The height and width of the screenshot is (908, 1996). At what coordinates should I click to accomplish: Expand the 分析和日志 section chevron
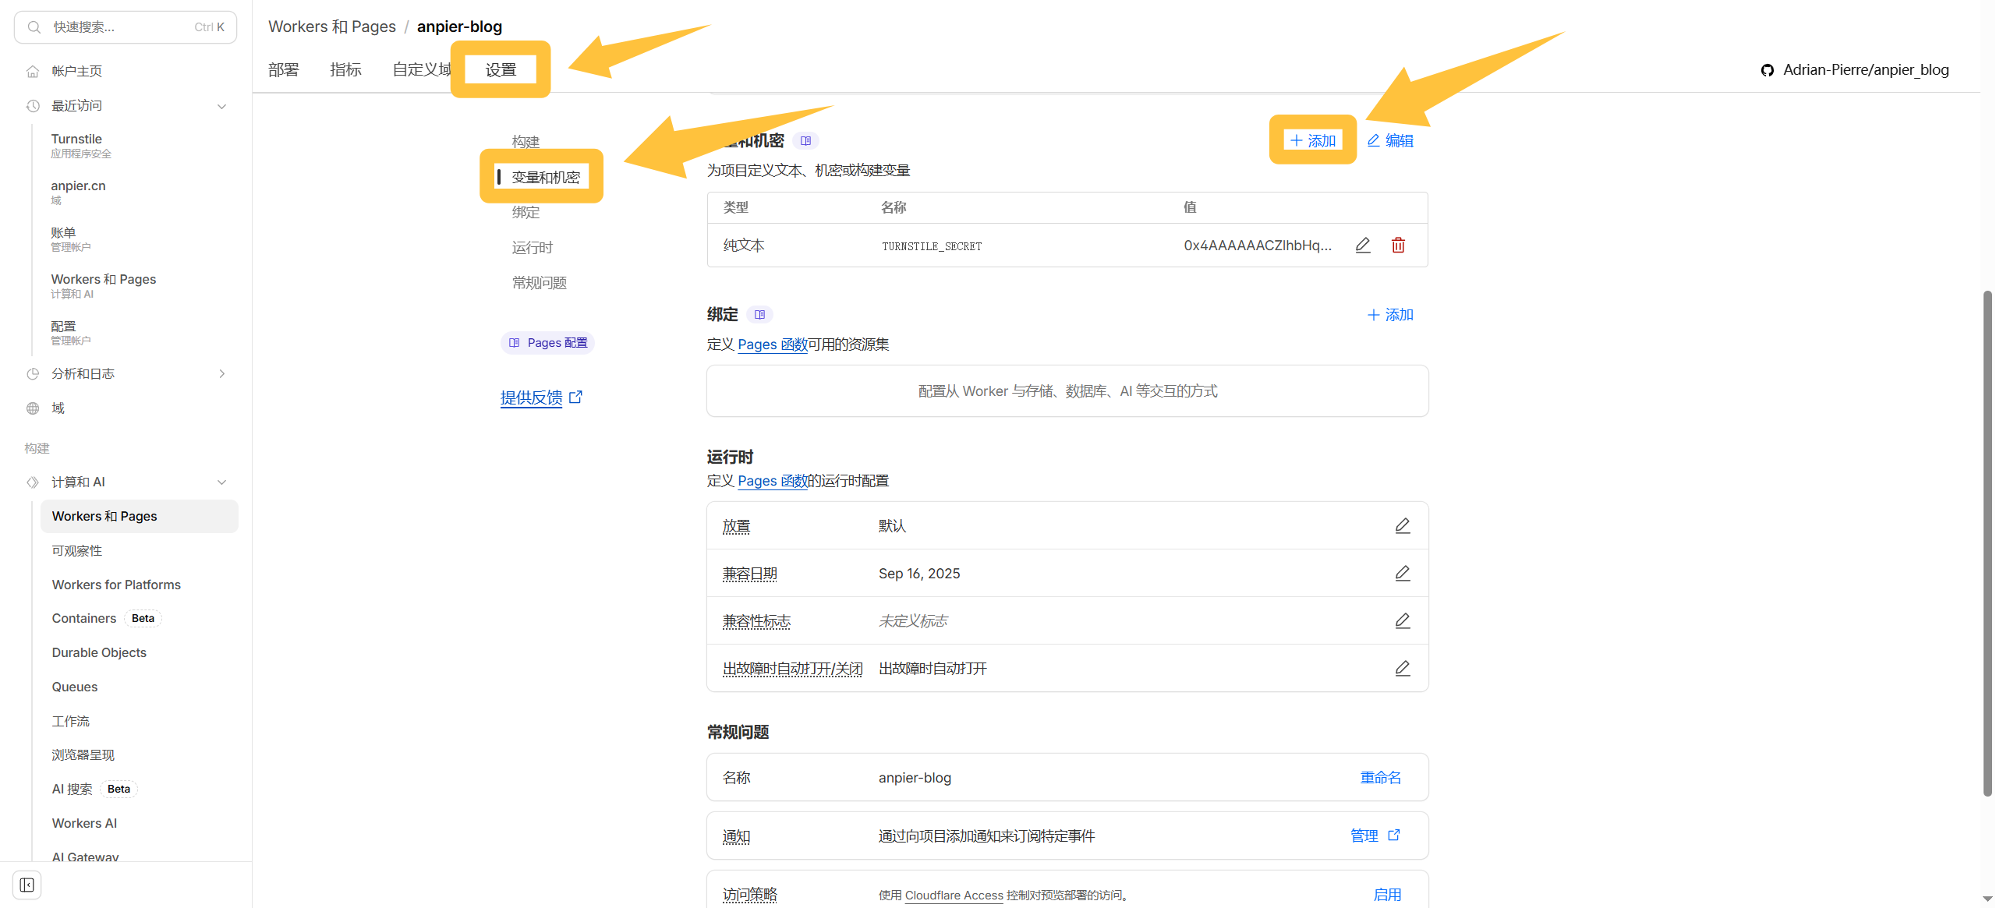222,374
